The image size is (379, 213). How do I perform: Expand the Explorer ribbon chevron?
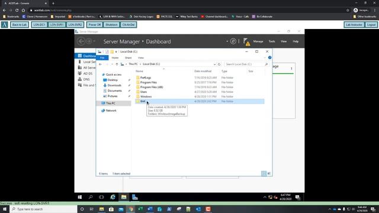pos(265,58)
